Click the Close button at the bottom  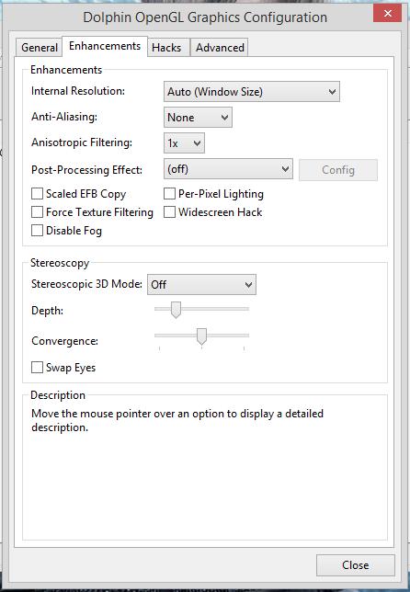pyautogui.click(x=356, y=565)
